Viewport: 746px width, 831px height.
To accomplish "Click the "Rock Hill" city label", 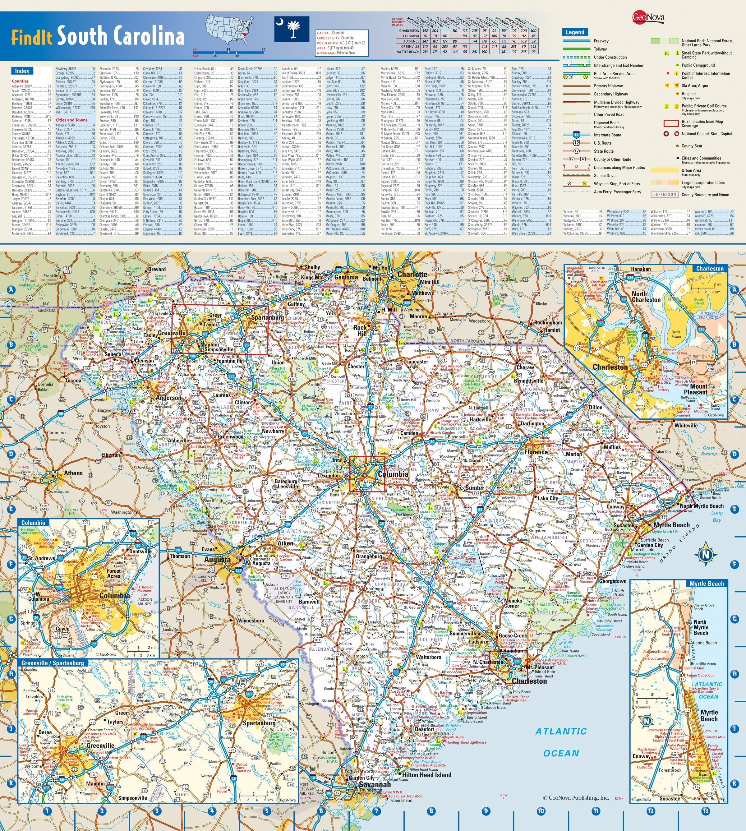I will 360,330.
